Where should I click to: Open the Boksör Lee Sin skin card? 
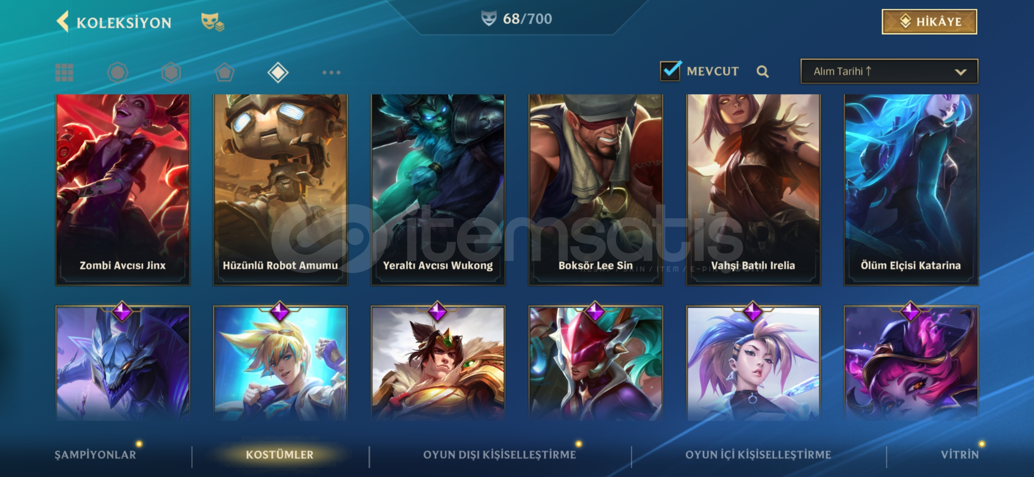596,189
